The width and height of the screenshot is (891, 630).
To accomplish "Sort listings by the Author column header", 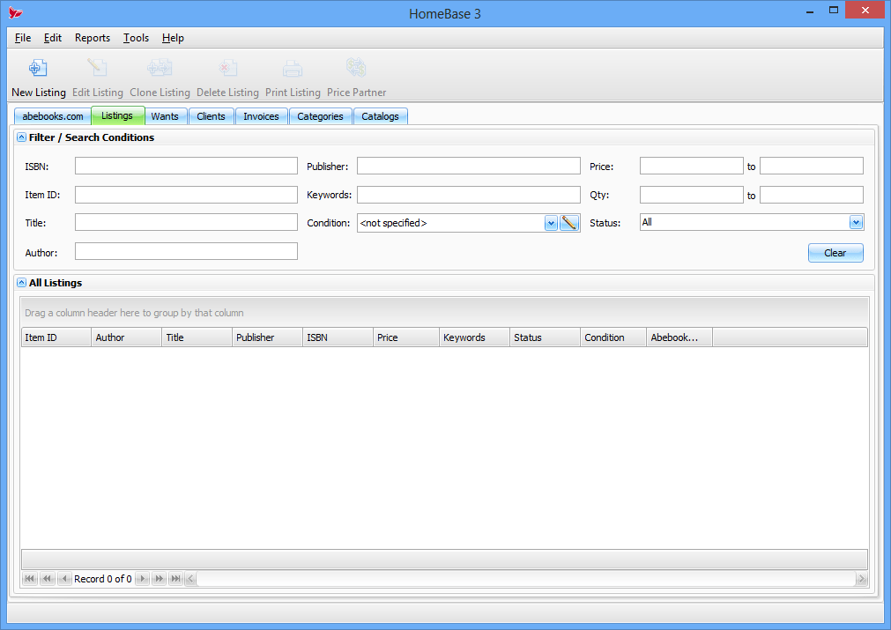I will 125,337.
